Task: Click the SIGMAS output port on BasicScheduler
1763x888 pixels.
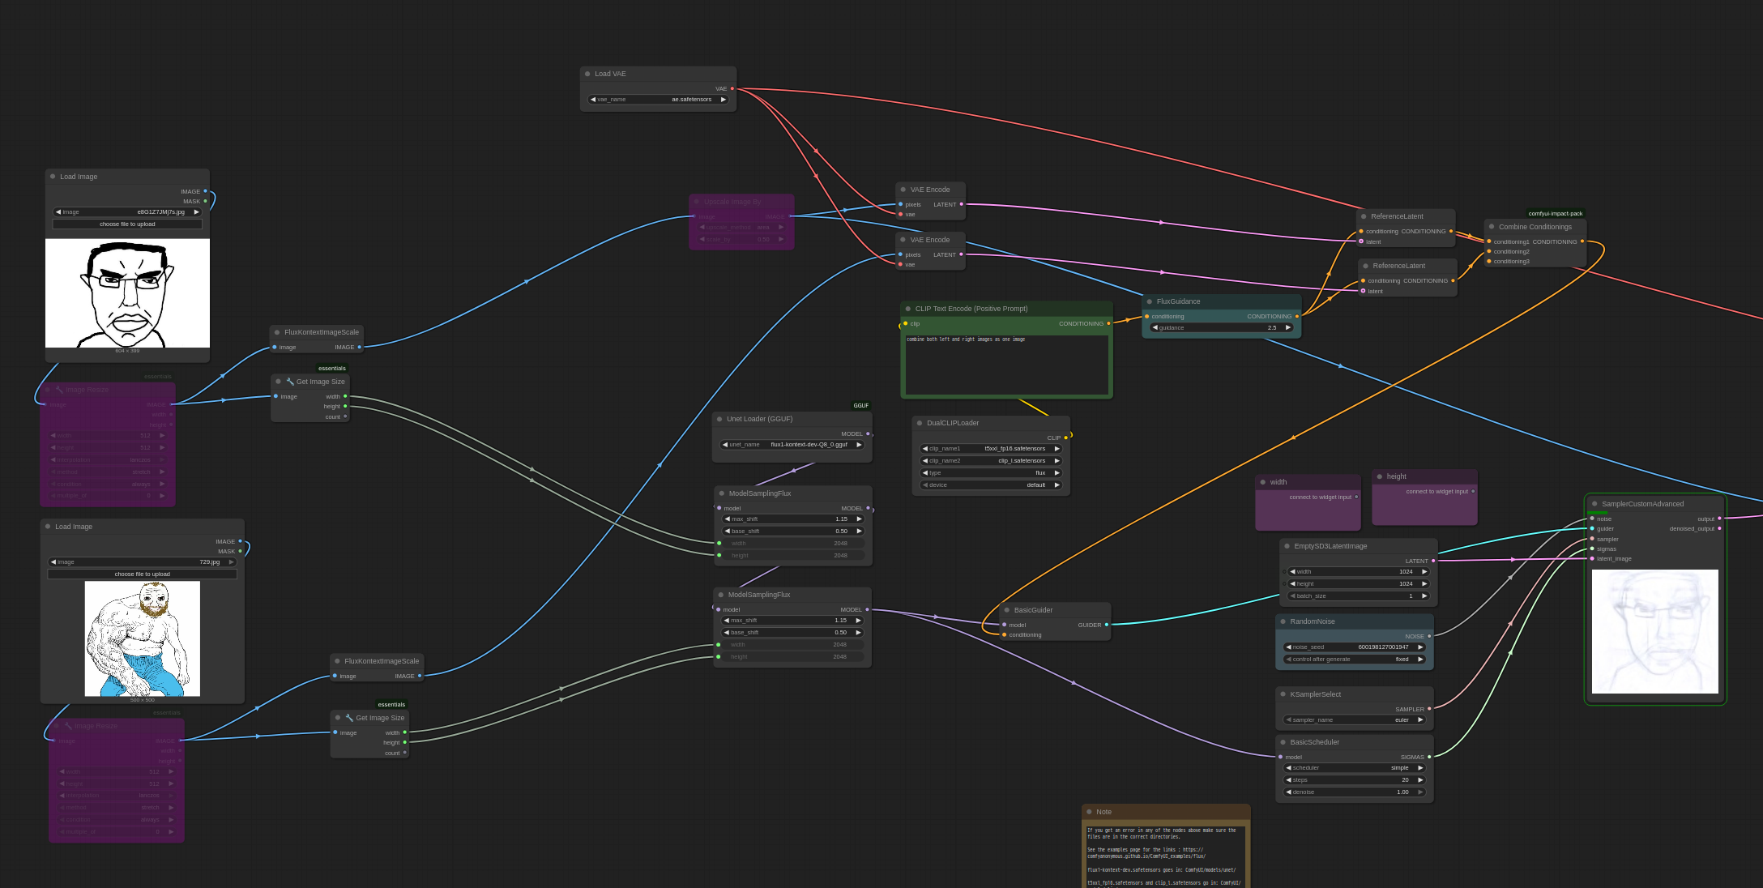Action: pyautogui.click(x=1429, y=757)
